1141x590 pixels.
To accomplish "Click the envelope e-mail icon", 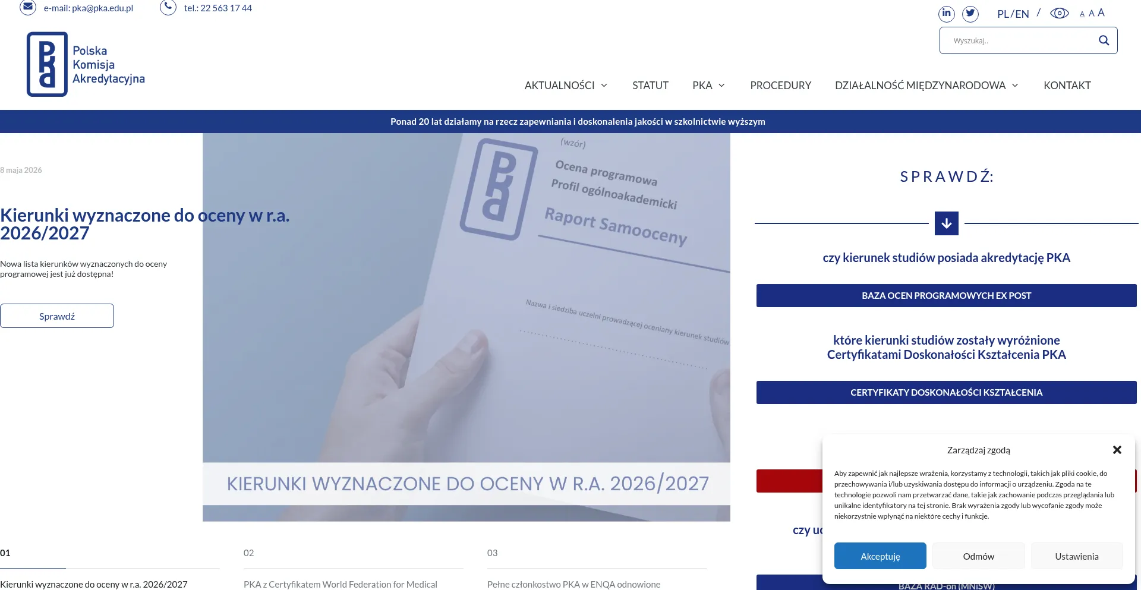I will click(x=28, y=8).
